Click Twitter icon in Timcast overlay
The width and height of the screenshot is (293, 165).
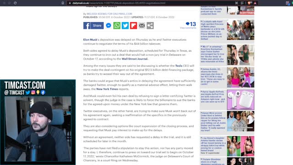[28, 93]
